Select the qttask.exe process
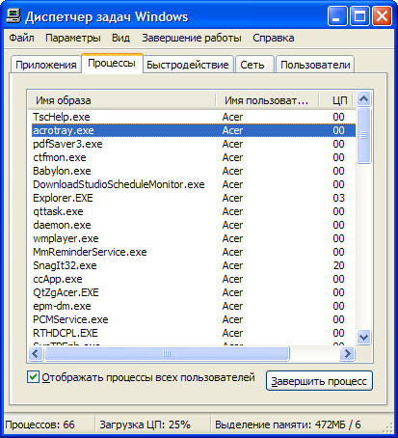 click(194, 211)
